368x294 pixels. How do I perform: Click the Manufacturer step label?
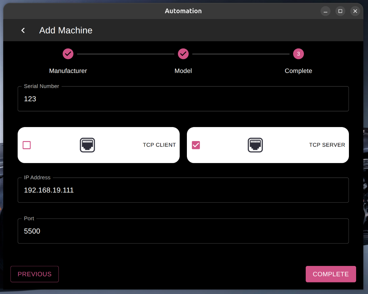pos(68,71)
